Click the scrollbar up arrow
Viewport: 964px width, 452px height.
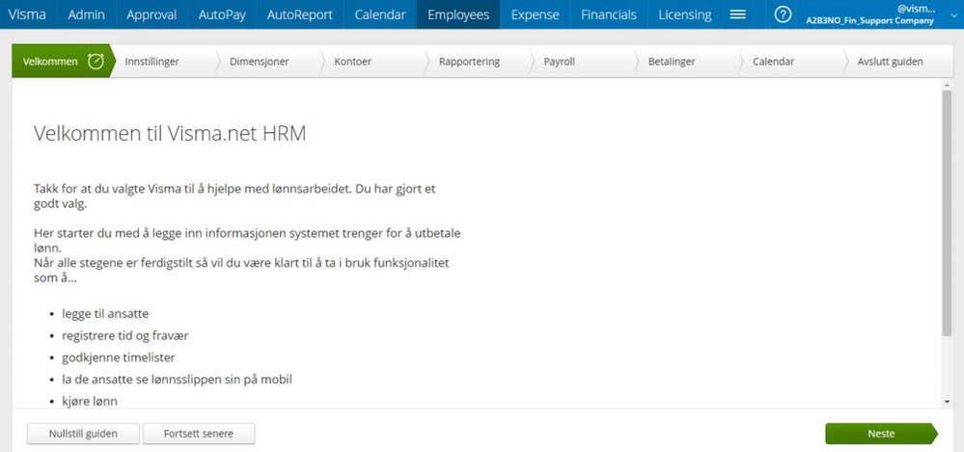[x=947, y=86]
